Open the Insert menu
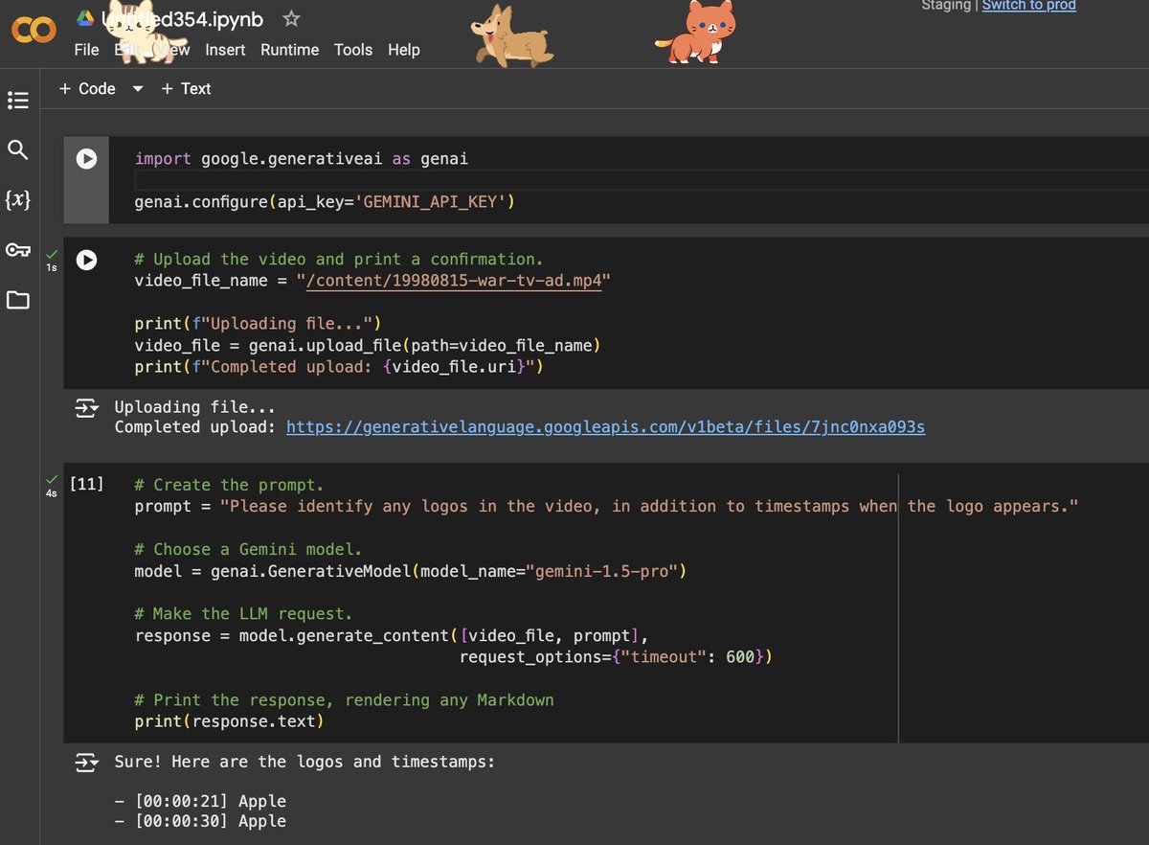Screen dimensions: 1149x845 click(x=225, y=50)
